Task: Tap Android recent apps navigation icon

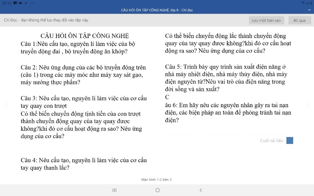Action: click(114, 190)
